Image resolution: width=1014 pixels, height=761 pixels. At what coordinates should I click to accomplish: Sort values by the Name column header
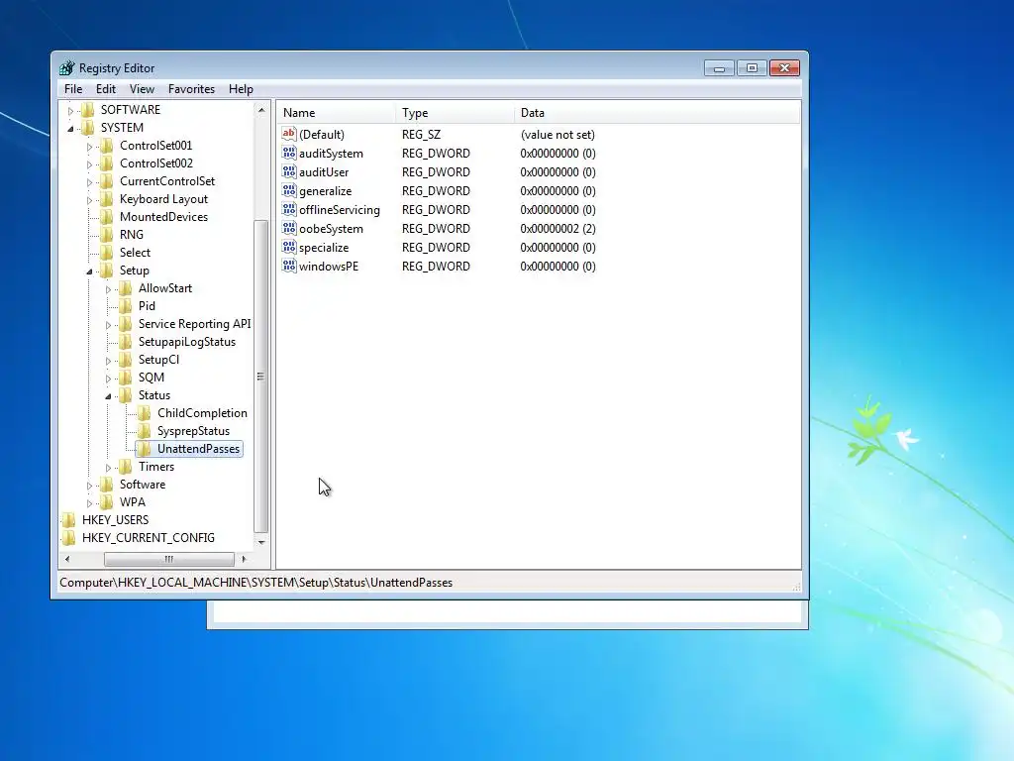(337, 113)
